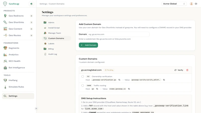
Task: Click the Pending status badge
Action: point(109,70)
